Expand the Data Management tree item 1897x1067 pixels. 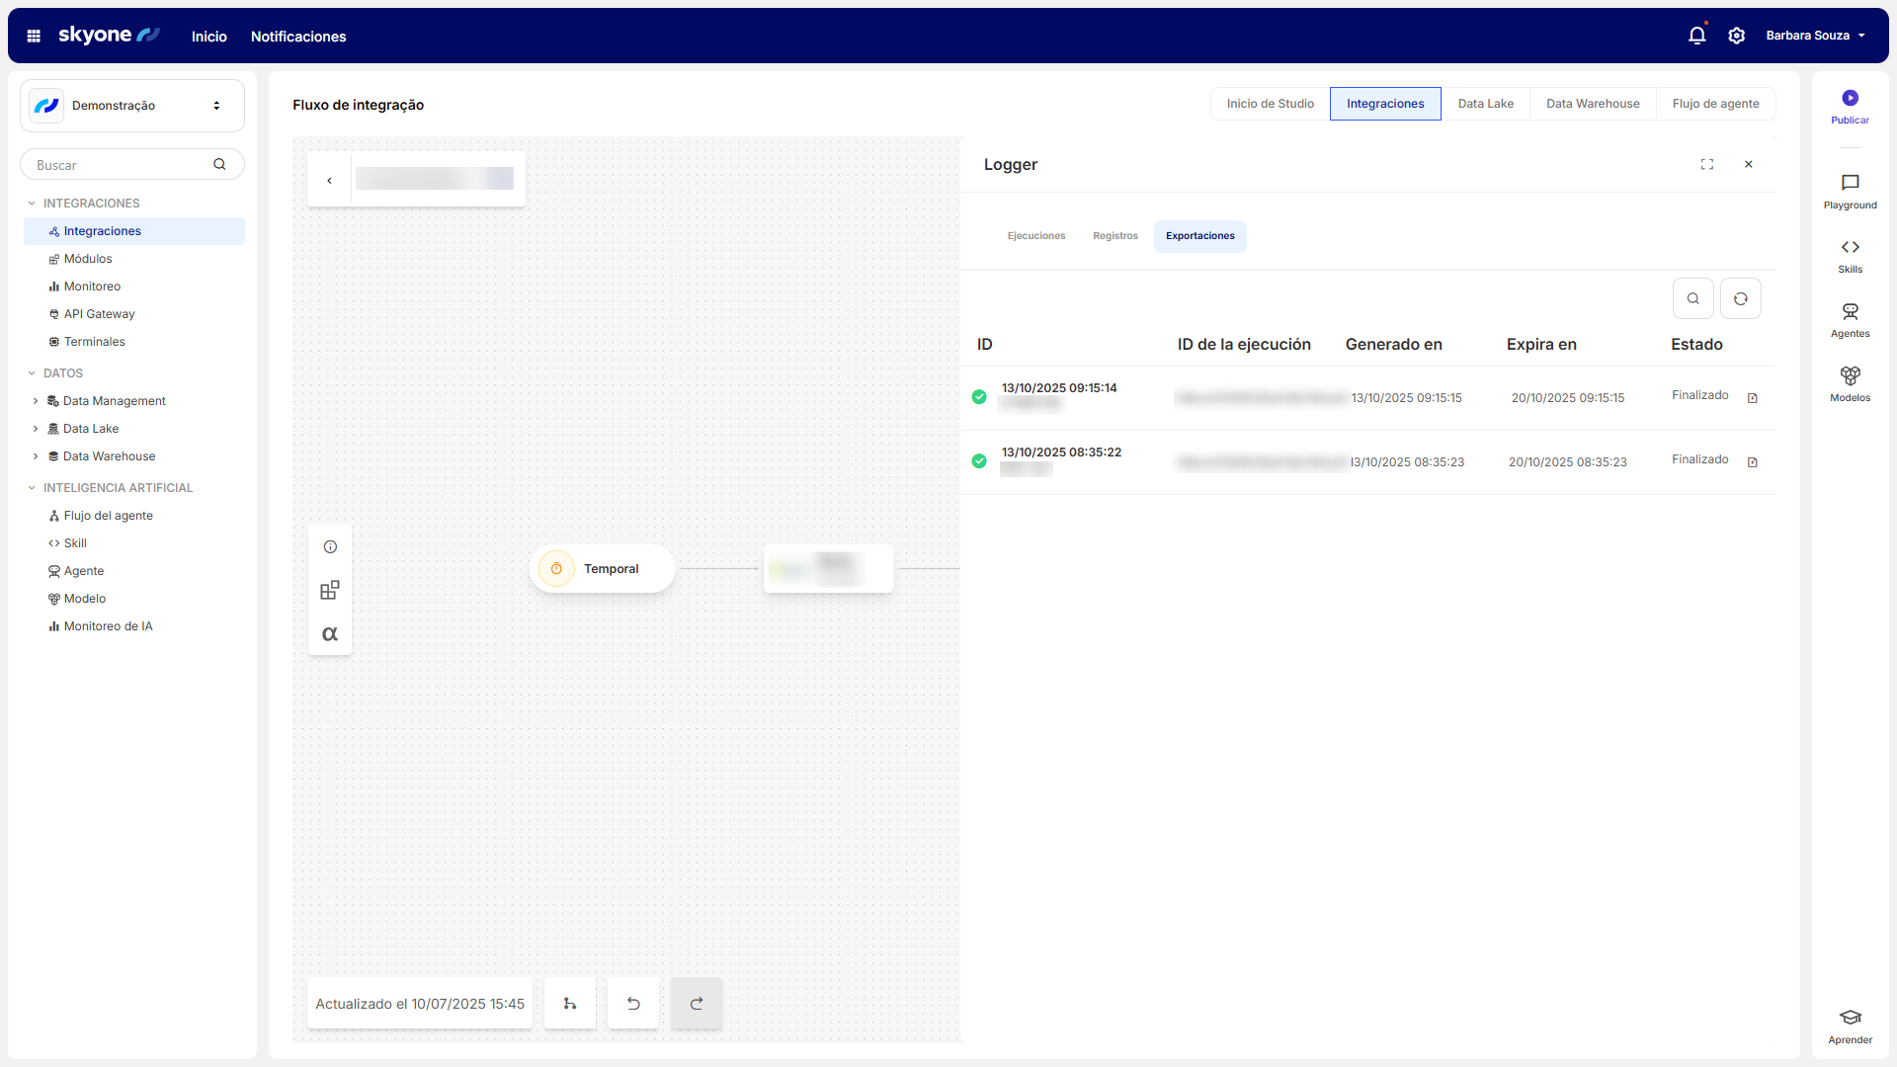pyautogui.click(x=36, y=401)
